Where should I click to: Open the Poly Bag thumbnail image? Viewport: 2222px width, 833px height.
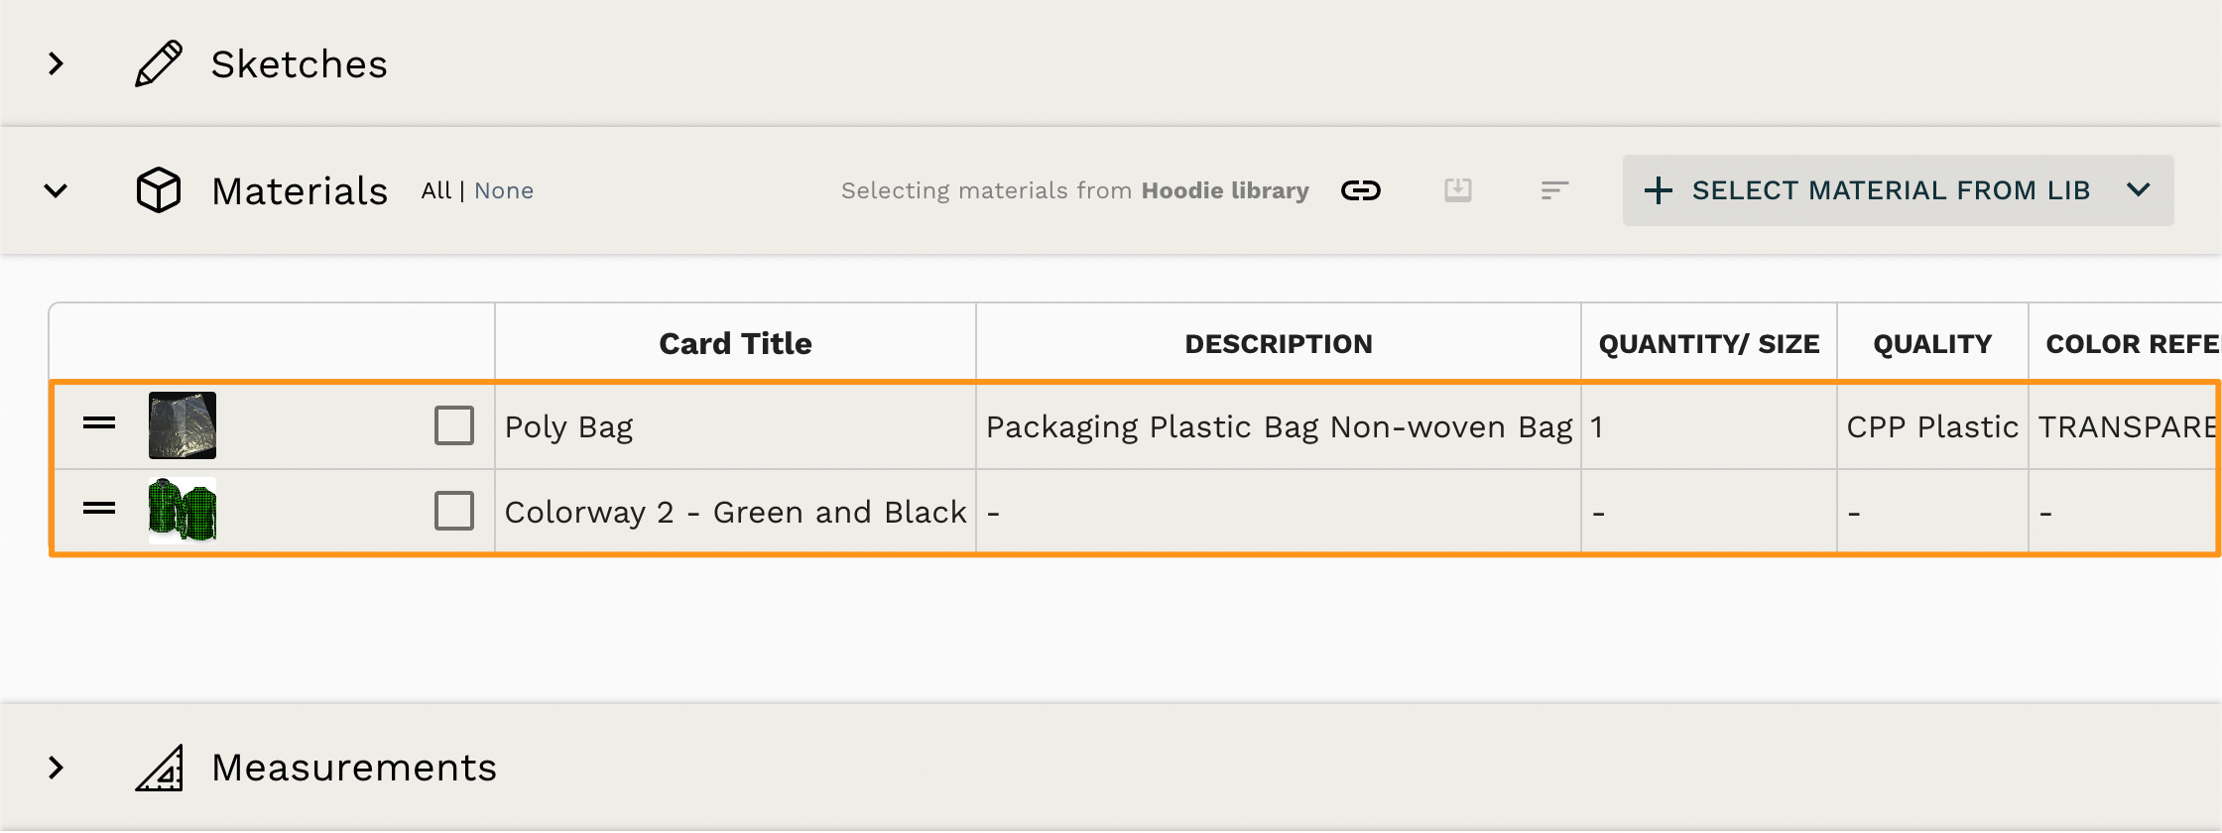(183, 425)
